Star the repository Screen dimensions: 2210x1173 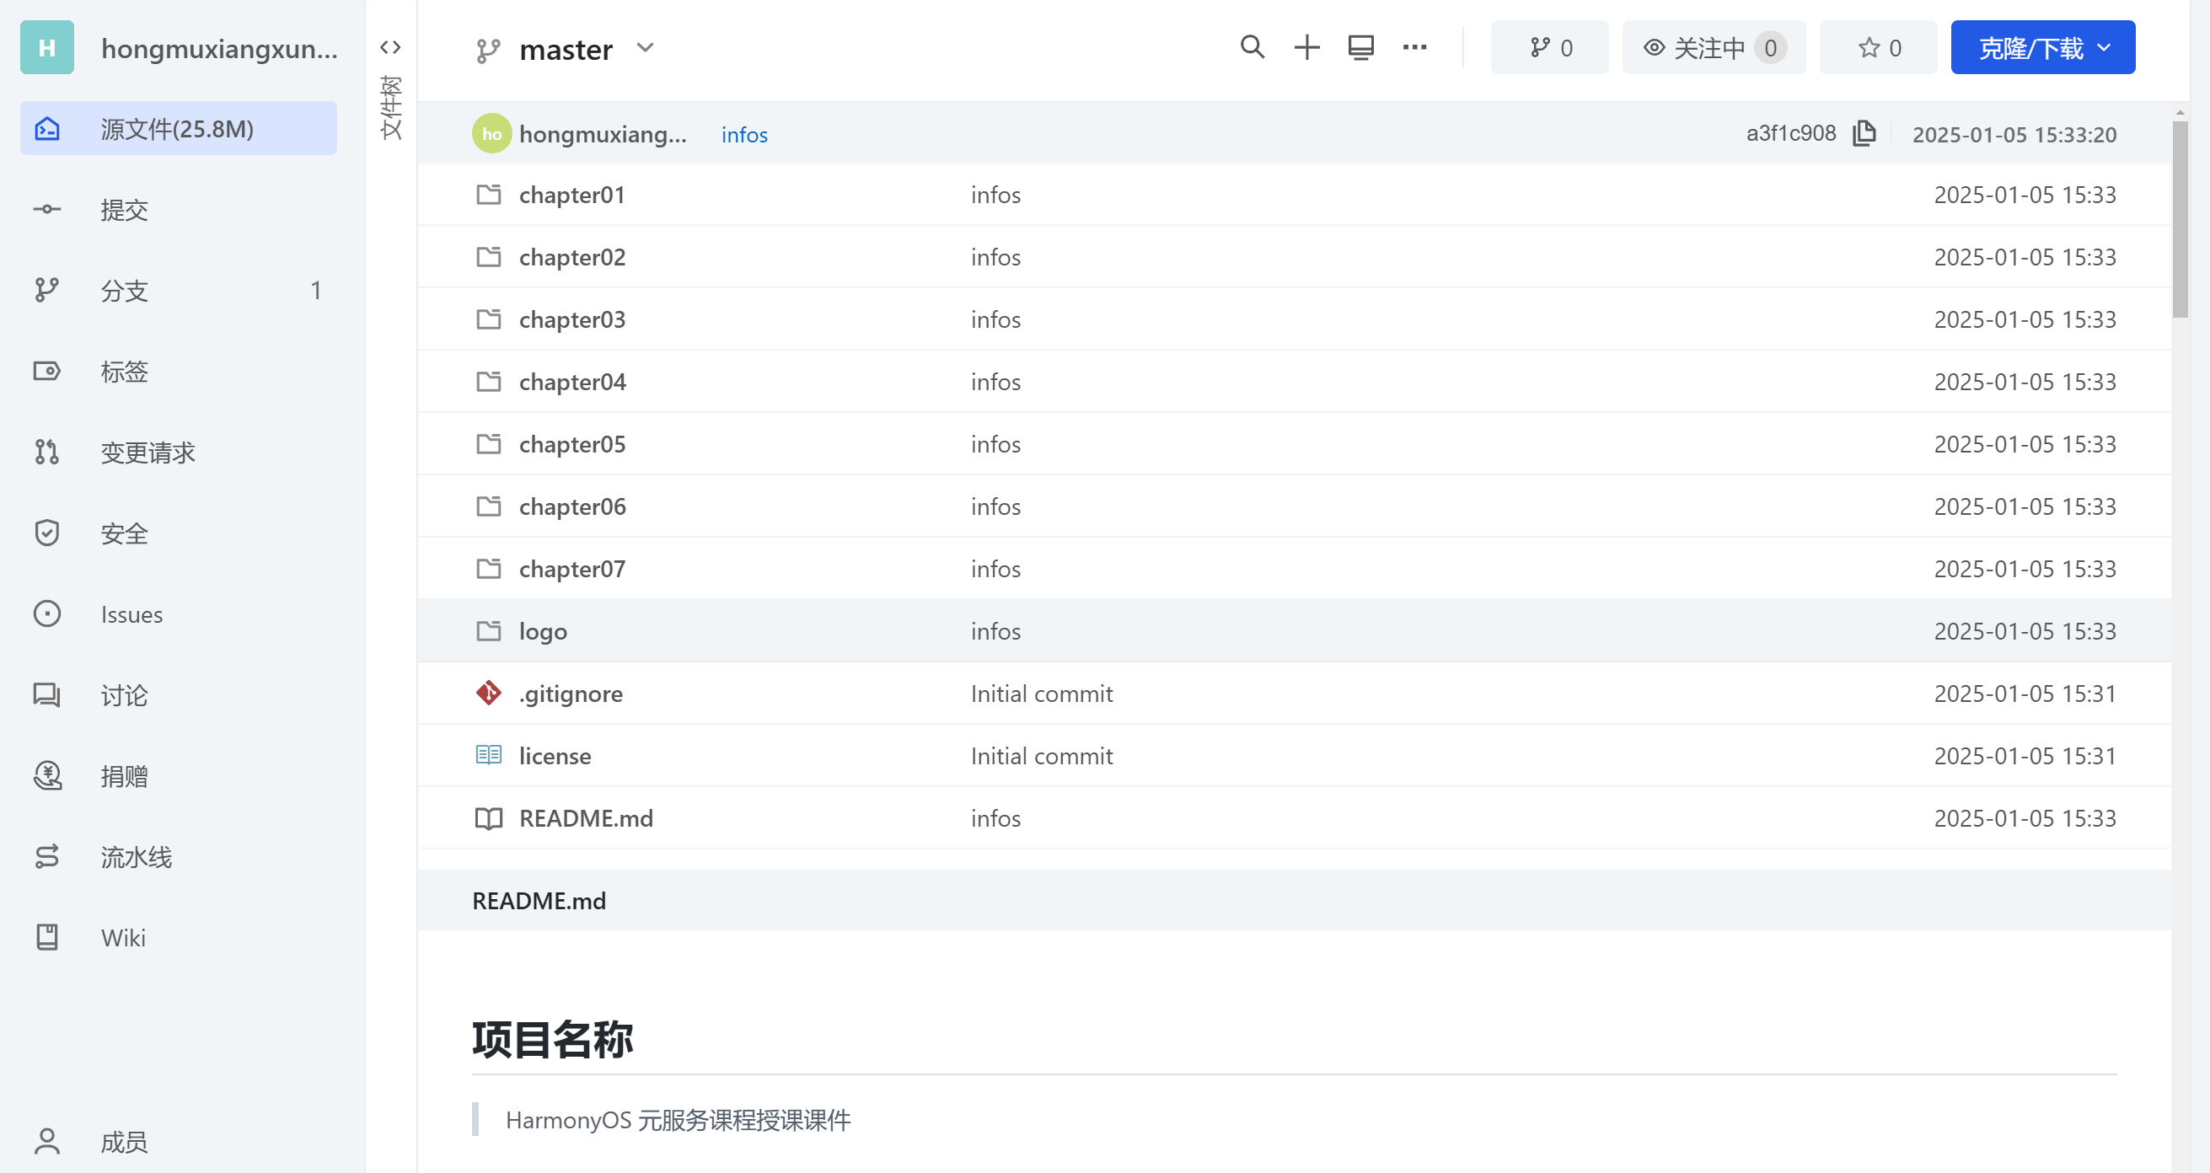click(1878, 47)
